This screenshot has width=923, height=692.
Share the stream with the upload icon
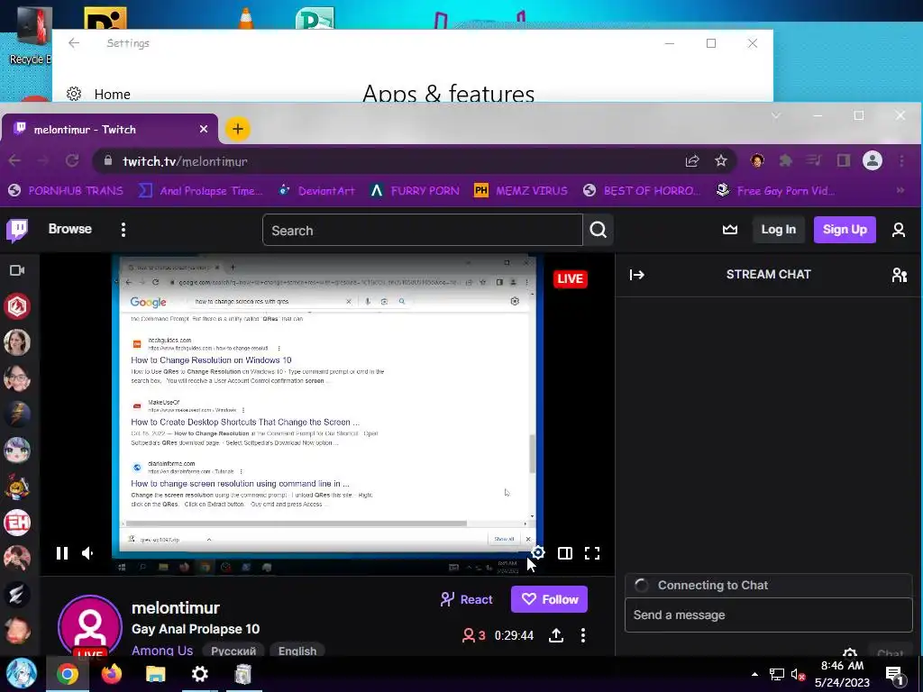(x=555, y=635)
